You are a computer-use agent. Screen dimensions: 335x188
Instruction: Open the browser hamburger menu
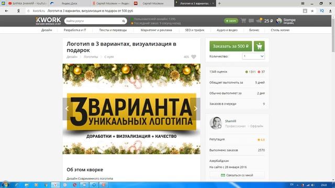click(x=303, y=3)
